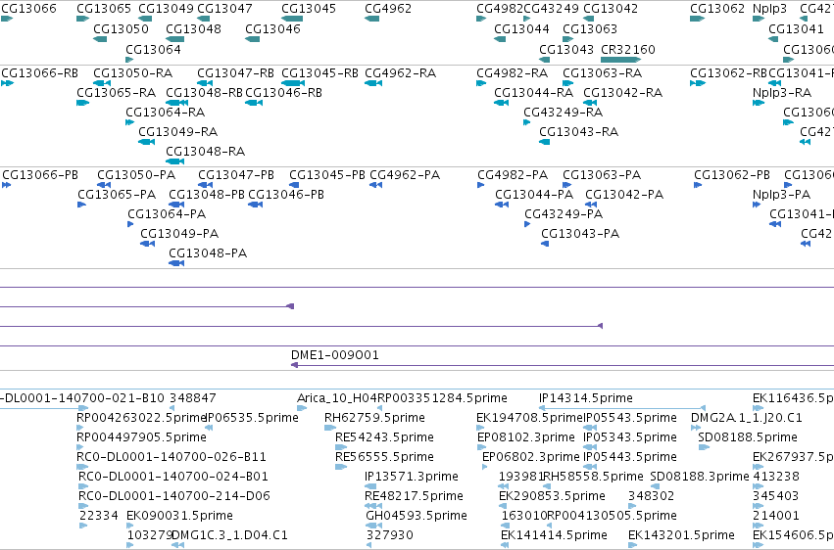Open the RP004497905.5prime EST label
Image resolution: width=834 pixels, height=550 pixels.
click(x=141, y=437)
